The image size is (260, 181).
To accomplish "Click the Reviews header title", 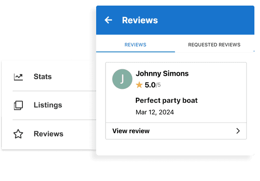I will (x=140, y=20).
